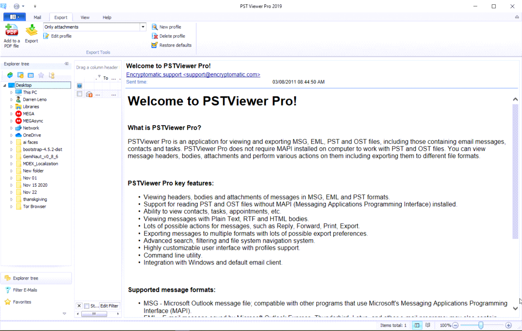Refresh the explorer tree
The height and width of the screenshot is (331, 522).
[x=10, y=75]
